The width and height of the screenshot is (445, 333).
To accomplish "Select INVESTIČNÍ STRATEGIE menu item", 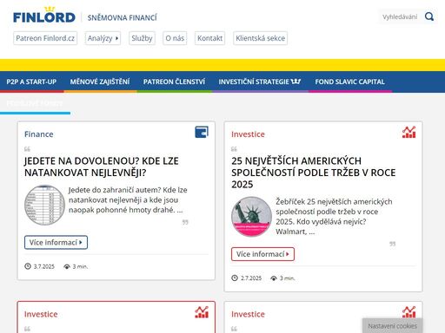I will click(260, 82).
